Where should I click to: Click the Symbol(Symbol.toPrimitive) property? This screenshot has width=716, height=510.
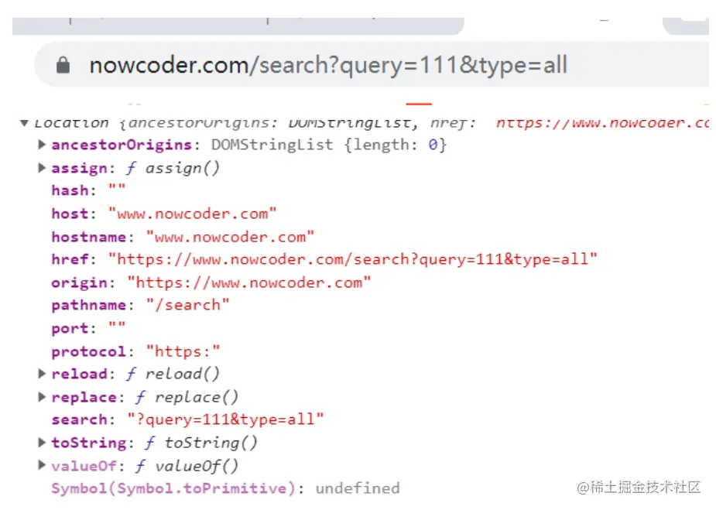point(173,488)
